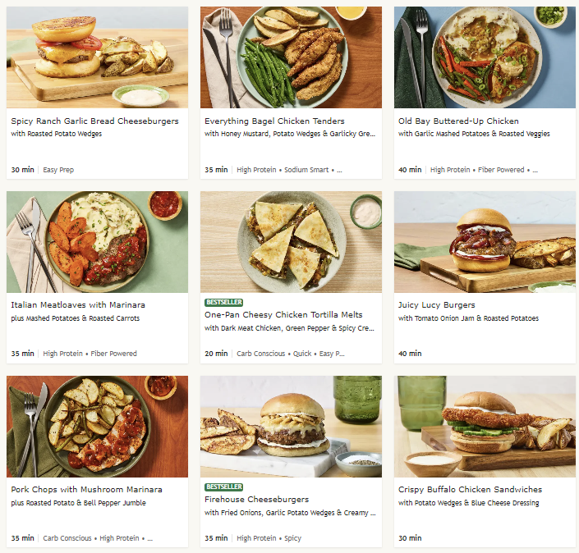Open Crispy Buffalo Chicken Sandwiches photo
Image resolution: width=579 pixels, height=553 pixels.
(x=485, y=427)
